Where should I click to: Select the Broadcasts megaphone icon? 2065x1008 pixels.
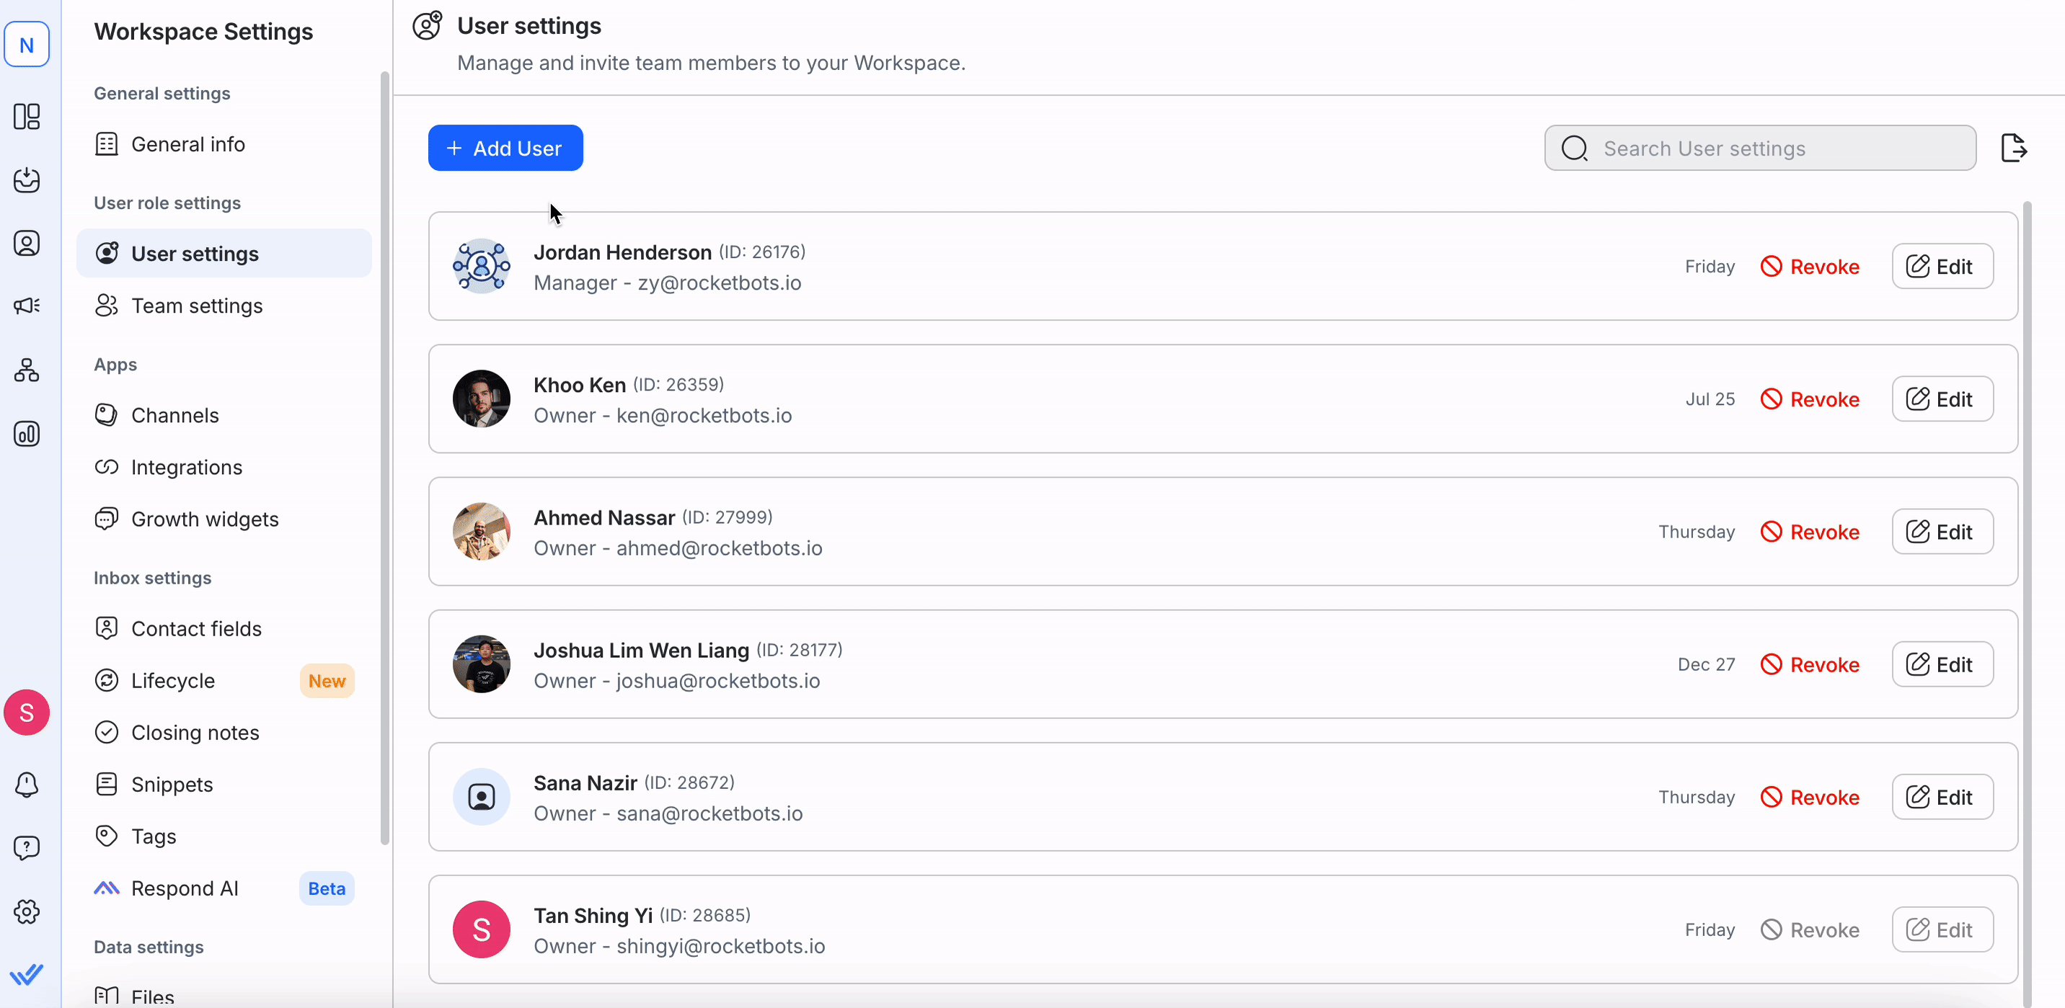coord(27,305)
